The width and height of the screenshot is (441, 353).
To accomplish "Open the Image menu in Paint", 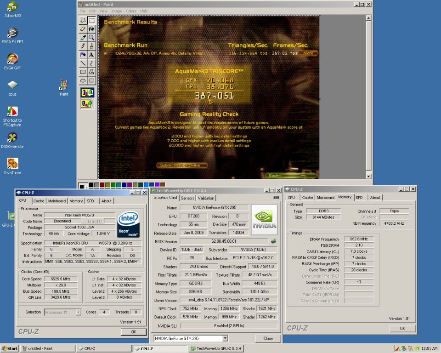I will (116, 11).
